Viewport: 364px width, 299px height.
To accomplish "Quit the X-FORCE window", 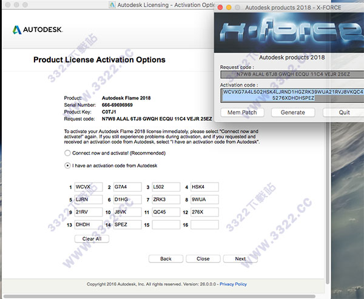I will click(344, 112).
